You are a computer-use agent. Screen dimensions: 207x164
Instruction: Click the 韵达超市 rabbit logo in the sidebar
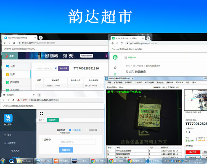tap(8, 118)
